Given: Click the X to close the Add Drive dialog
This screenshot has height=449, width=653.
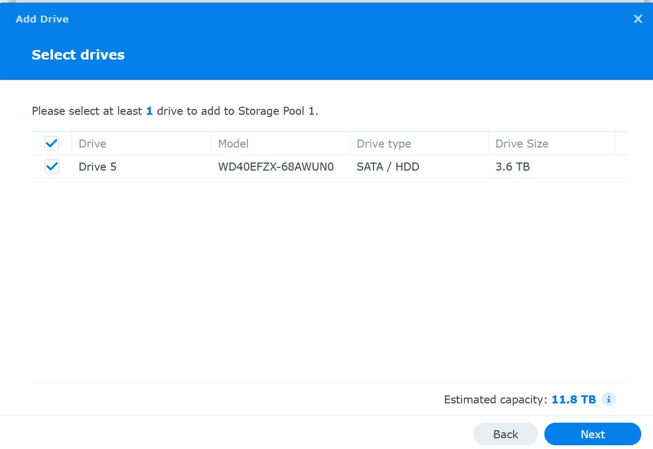Looking at the screenshot, I should pyautogui.click(x=638, y=19).
